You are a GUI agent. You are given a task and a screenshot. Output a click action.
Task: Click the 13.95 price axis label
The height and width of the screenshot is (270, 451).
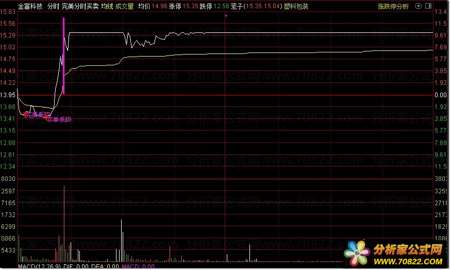click(x=8, y=95)
